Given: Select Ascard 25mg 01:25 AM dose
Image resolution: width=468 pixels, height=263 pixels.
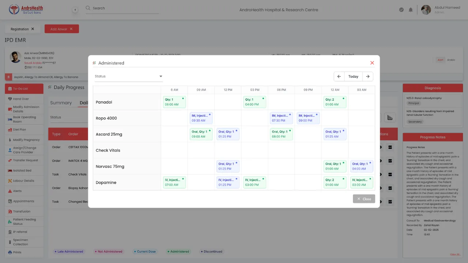Looking at the screenshot, I should tap(335, 134).
